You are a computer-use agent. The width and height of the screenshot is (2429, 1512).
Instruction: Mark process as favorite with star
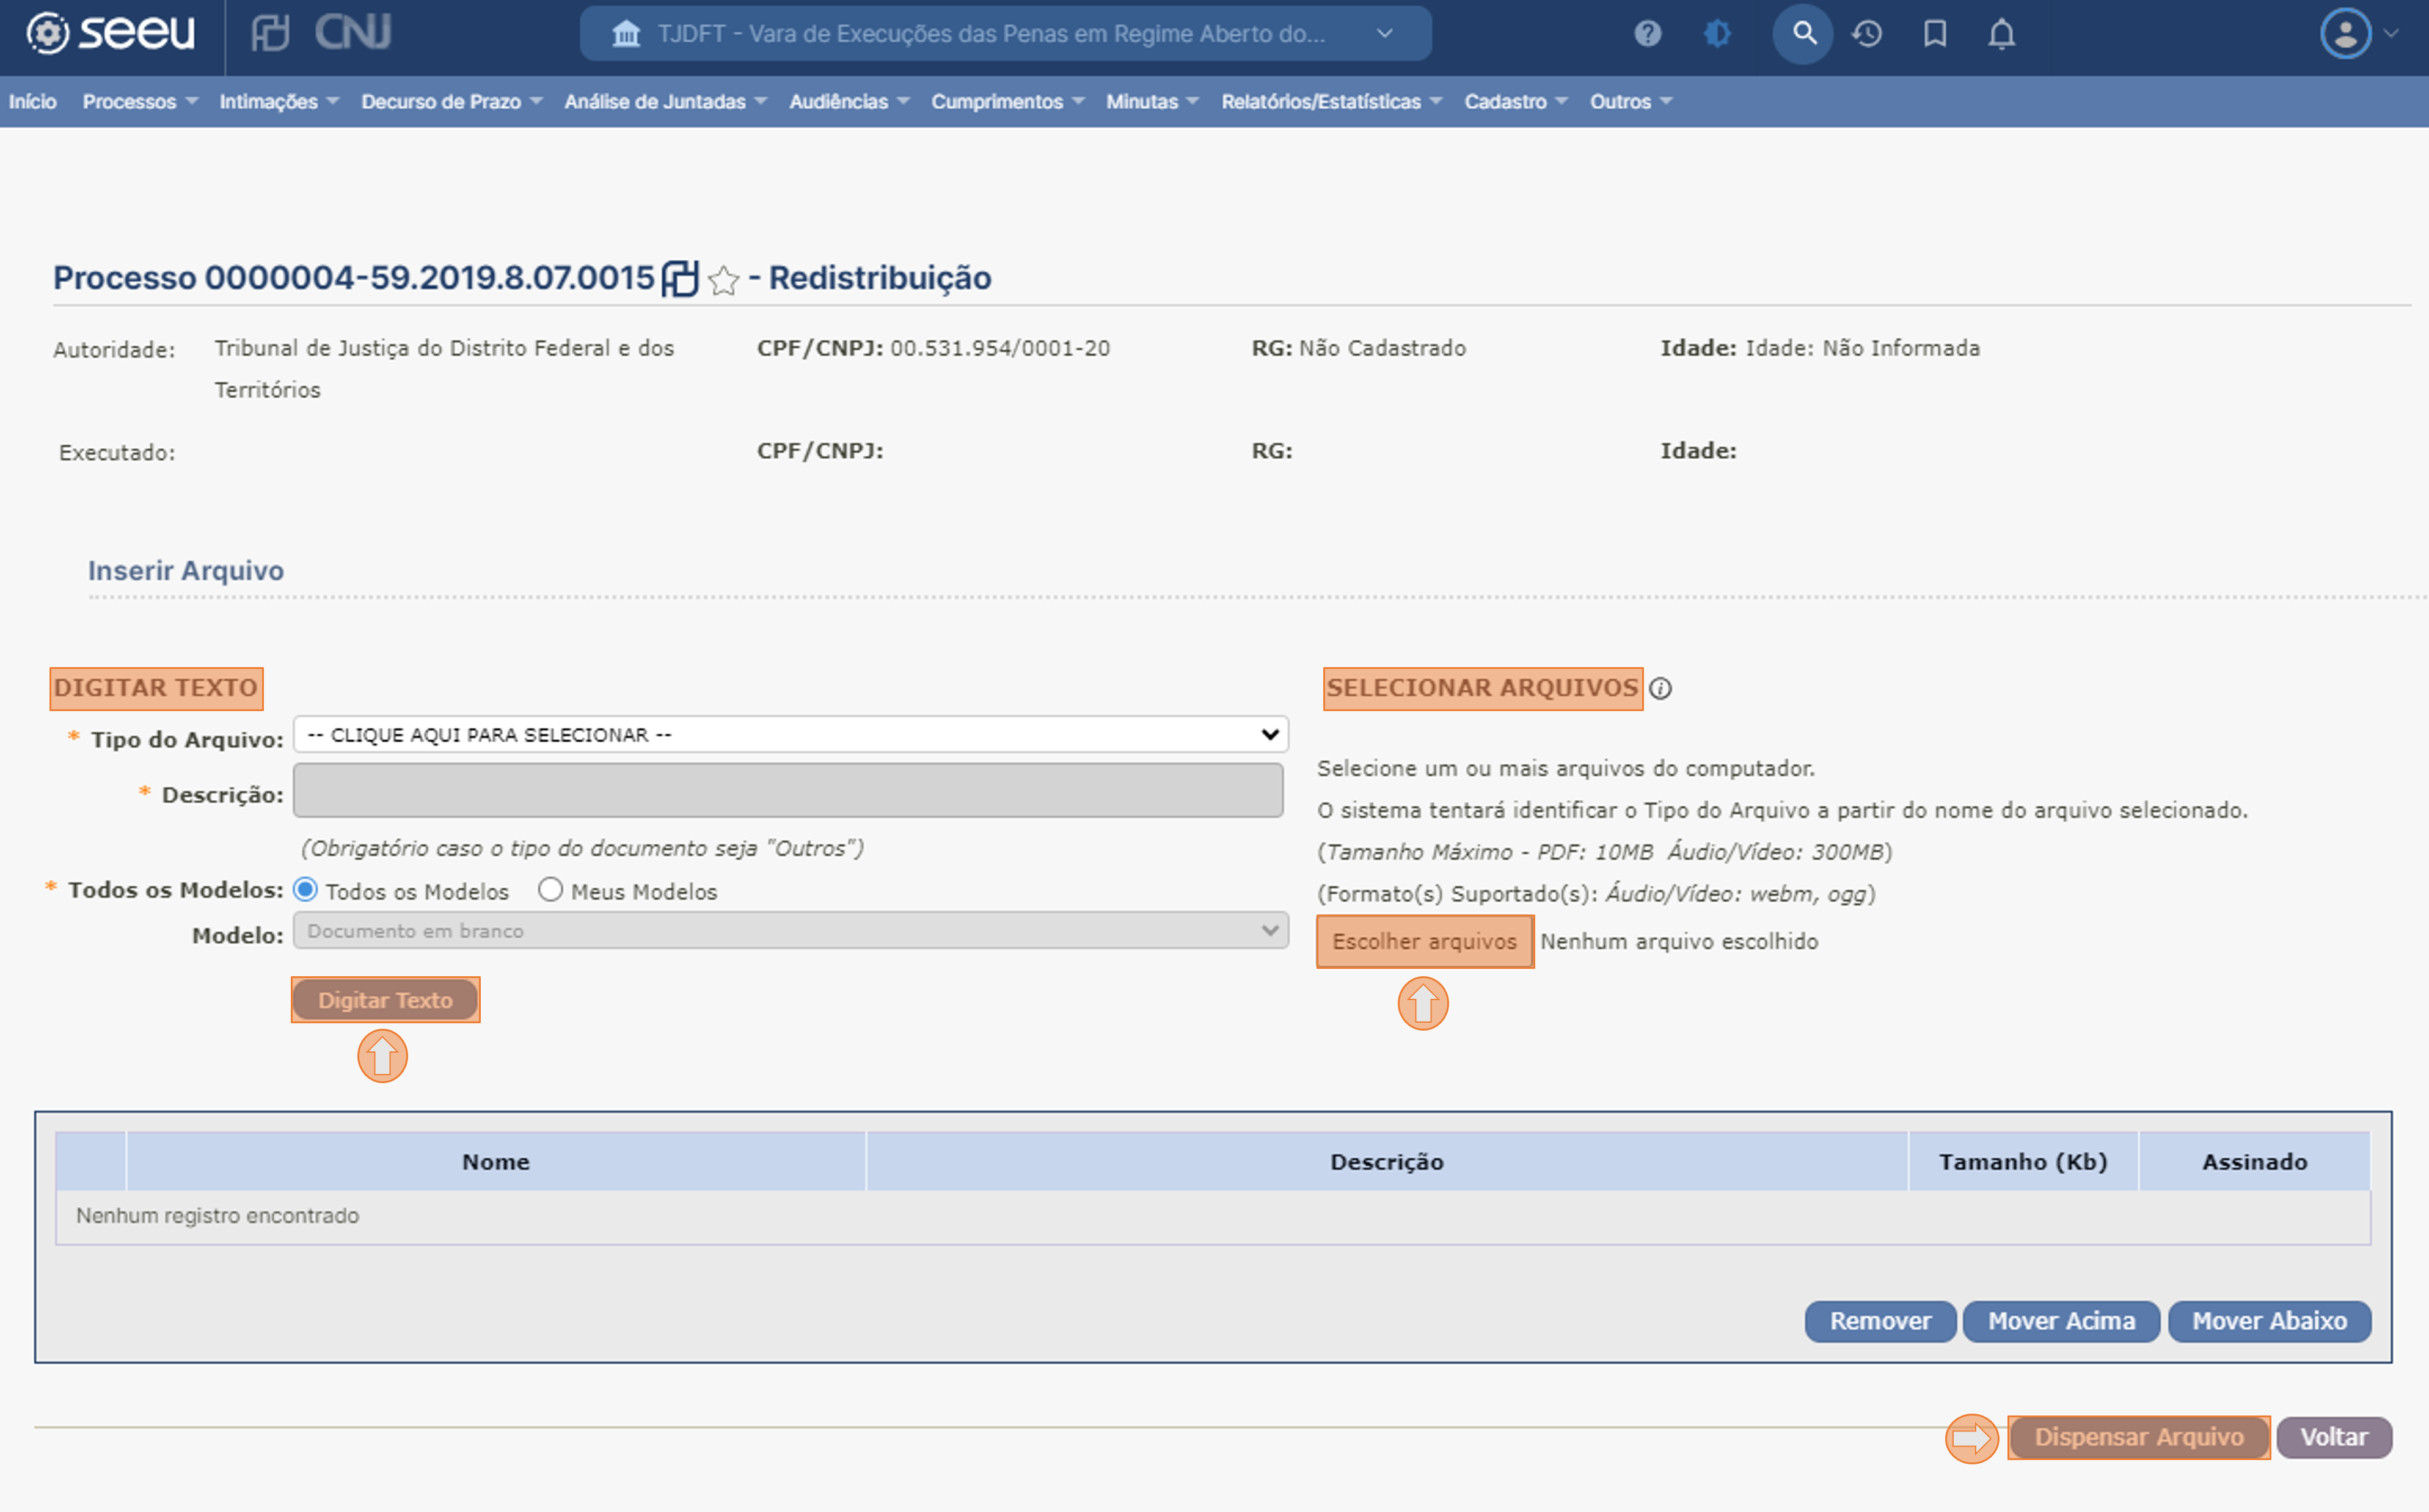pyautogui.click(x=723, y=280)
